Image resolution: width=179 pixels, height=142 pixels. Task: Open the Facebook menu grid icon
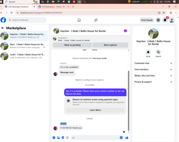[158, 20]
